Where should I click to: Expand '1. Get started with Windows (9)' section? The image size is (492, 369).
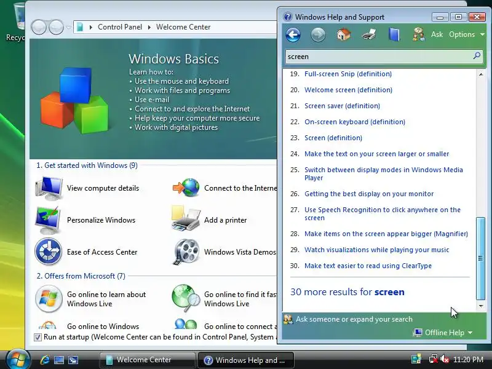click(87, 165)
